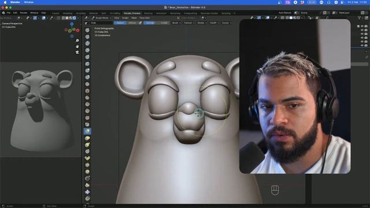Open the Mask menu in viewport header

(134, 18)
